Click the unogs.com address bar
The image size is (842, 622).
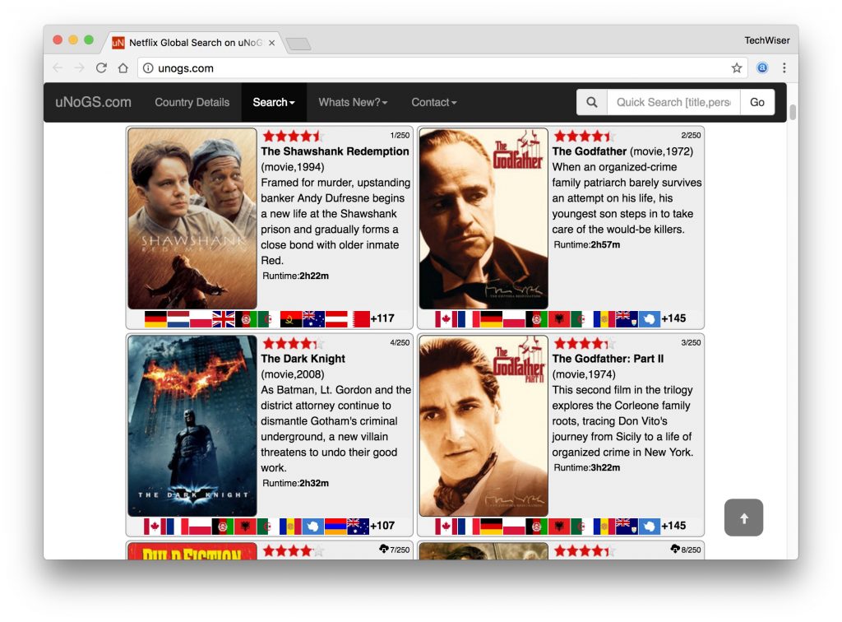tap(443, 67)
